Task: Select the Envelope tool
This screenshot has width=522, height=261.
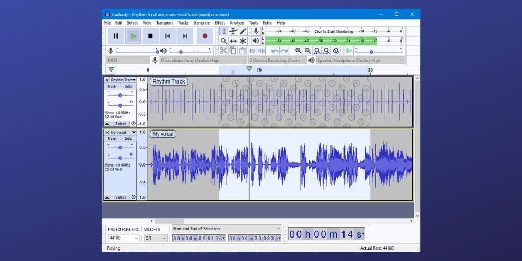Action: pos(233,31)
